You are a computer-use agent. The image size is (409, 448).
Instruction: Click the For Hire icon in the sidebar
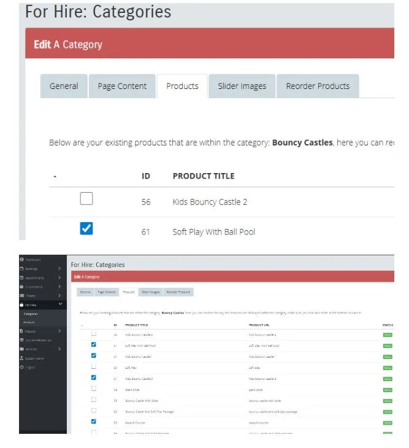(x=21, y=304)
